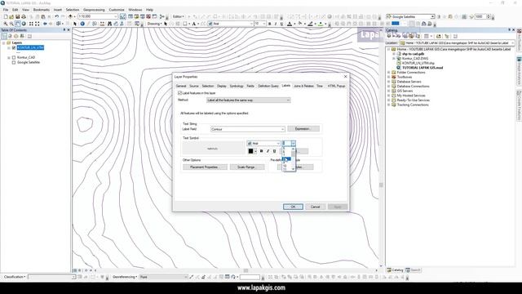Expand the Toolboxes node in Catalog
Screen dimensions: 522x294
click(x=389, y=77)
